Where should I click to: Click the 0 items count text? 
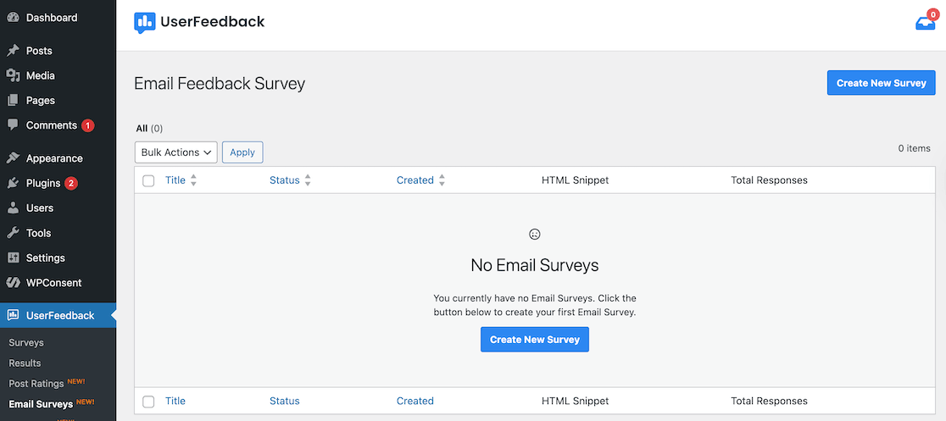pyautogui.click(x=914, y=148)
